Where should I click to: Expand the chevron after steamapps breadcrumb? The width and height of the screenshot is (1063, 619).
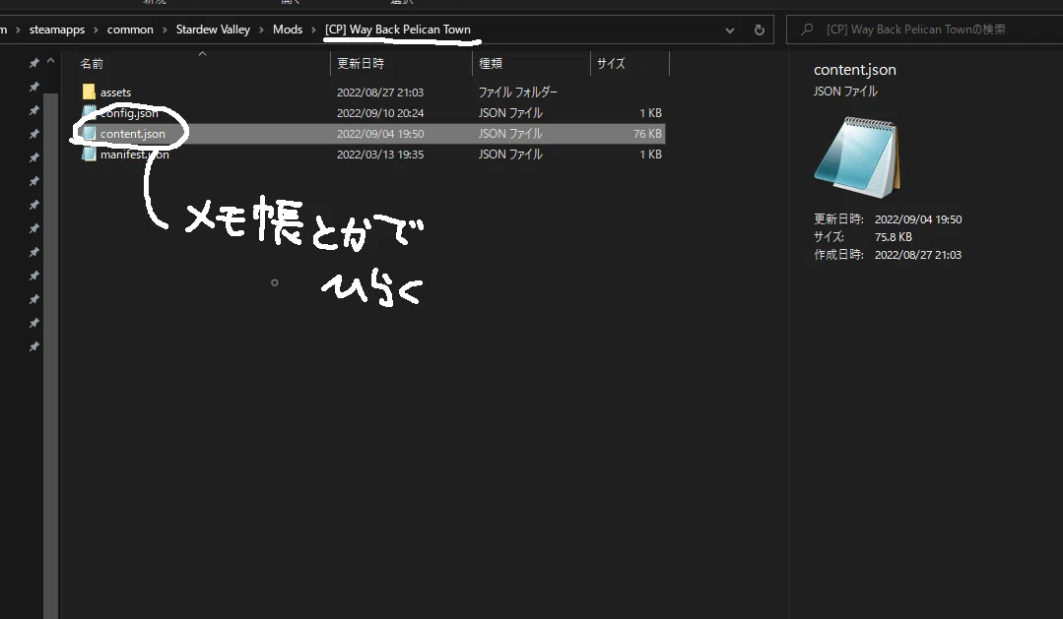96,30
